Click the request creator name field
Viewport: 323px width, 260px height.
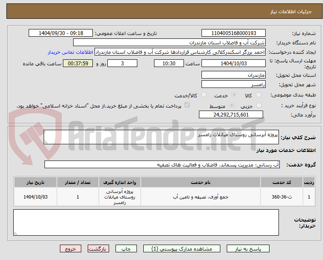[180, 52]
